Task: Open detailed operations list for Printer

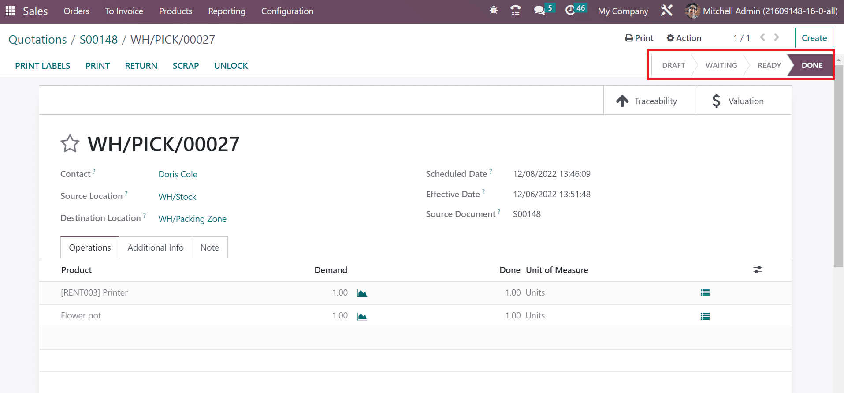Action: click(705, 293)
